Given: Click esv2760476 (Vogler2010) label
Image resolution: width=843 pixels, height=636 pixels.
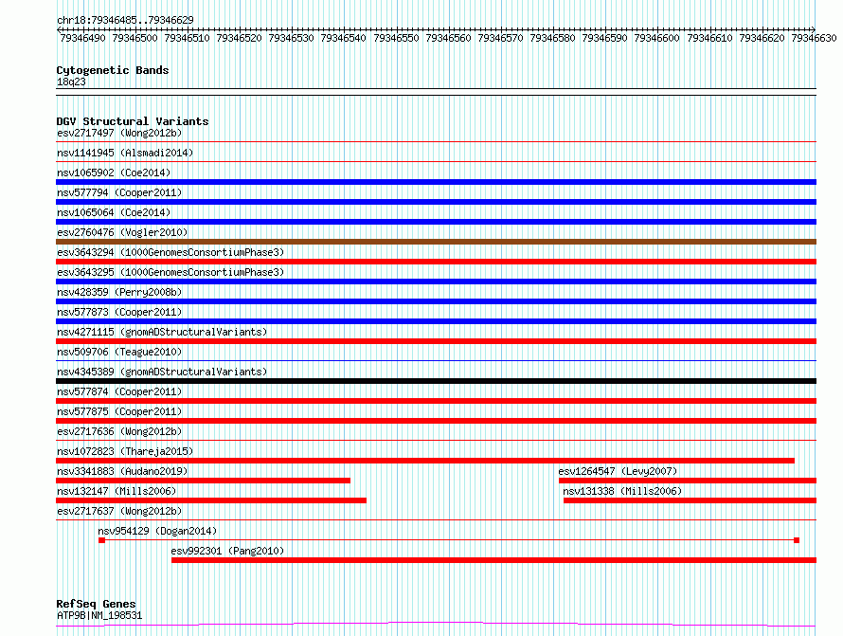Looking at the screenshot, I should 122,232.
